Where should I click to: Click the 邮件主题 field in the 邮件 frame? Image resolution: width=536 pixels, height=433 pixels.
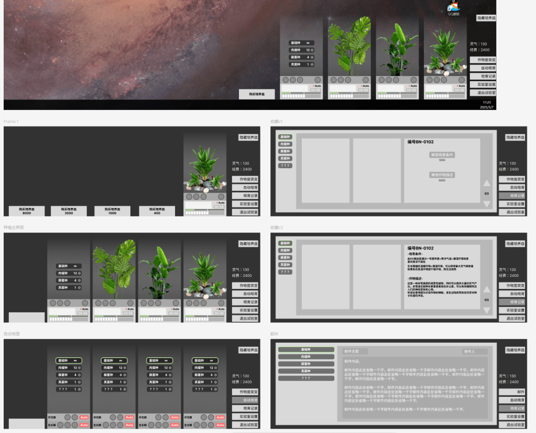click(x=355, y=351)
